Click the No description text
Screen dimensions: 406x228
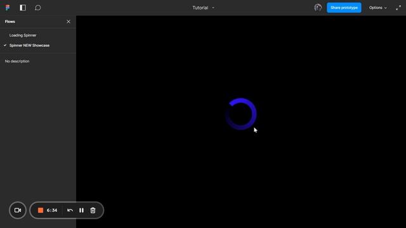17,61
